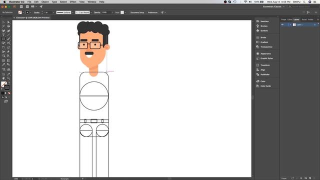The width and height of the screenshot is (320, 180).
Task: Toggle visibility eye of Layer 1
Action: [282, 24]
